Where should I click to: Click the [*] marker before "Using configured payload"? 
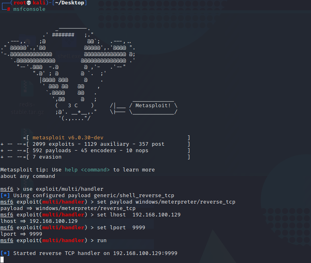click(x=5, y=195)
